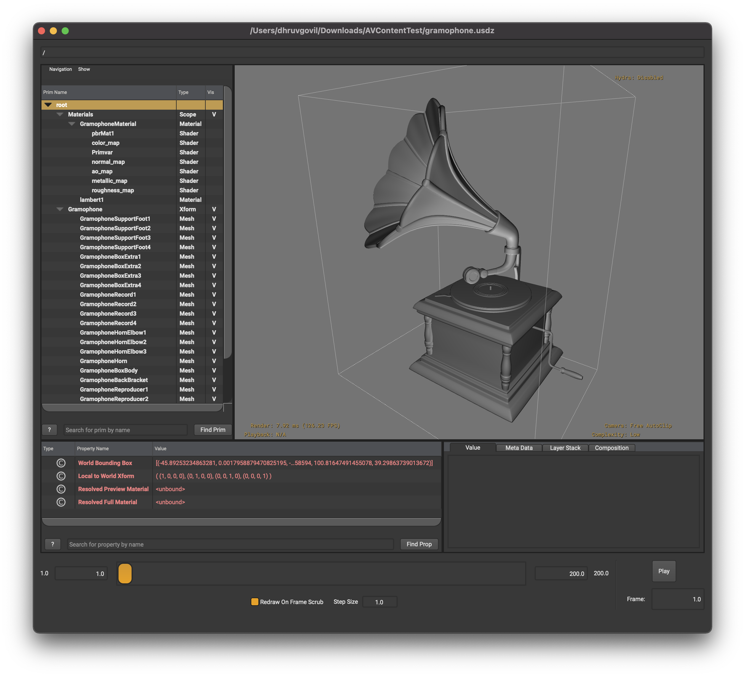The image size is (745, 677).
Task: Collapse the root prim in the tree
Action: pos(48,105)
